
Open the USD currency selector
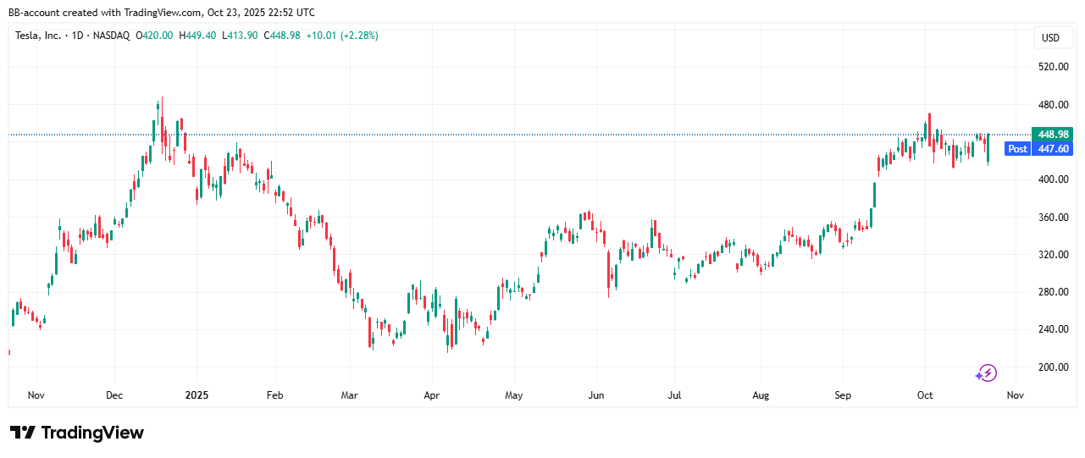tap(1050, 37)
